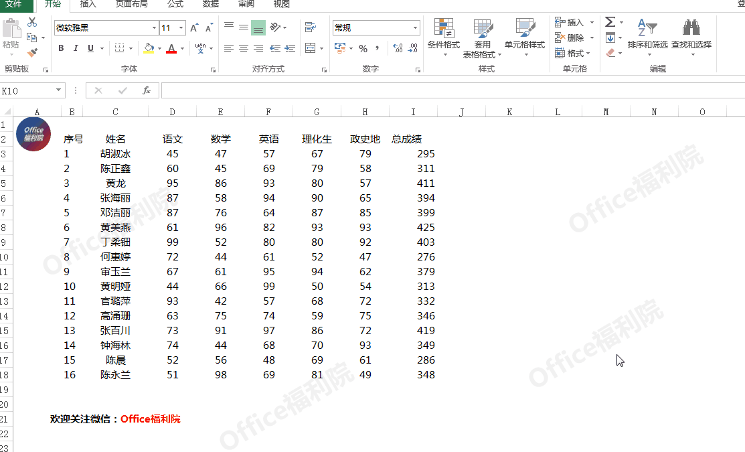Click the 套用表格格式 format as table button
Screen dimensions: 745x452
click(482, 37)
